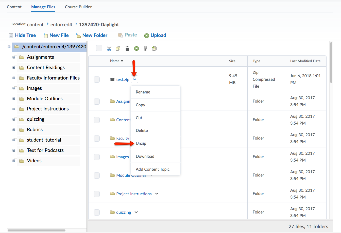
Task: Open the dropdown arrow next to test.zip
Action: coord(134,80)
